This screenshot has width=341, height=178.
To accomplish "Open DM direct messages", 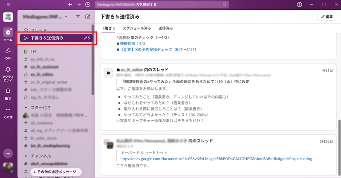I will click(8, 53).
